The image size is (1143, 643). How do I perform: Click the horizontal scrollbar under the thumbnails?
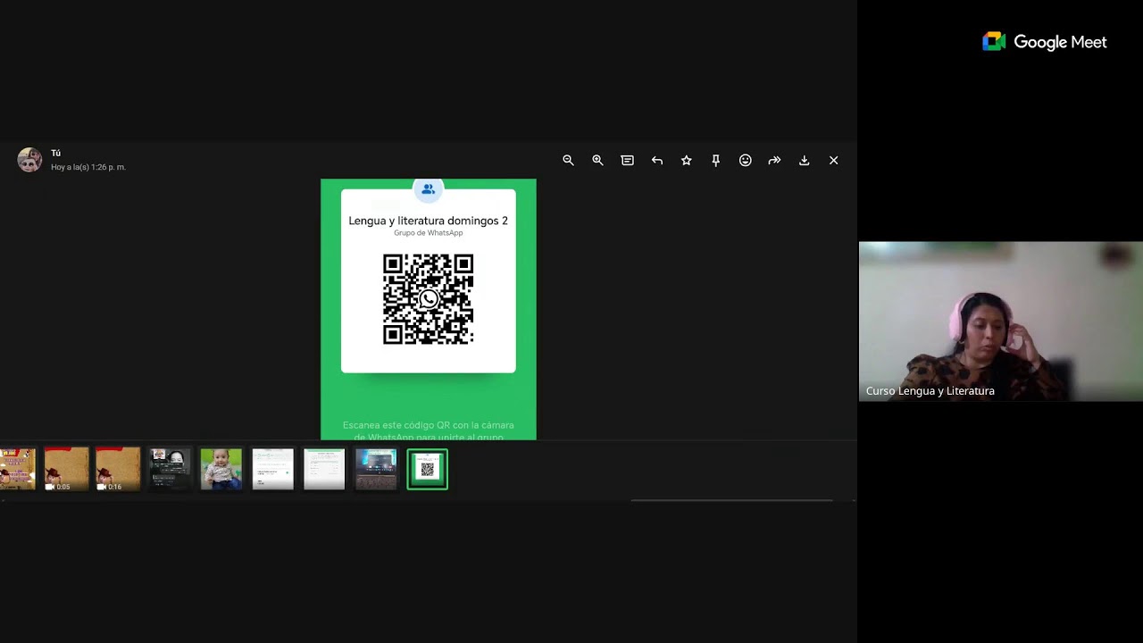[x=732, y=500]
